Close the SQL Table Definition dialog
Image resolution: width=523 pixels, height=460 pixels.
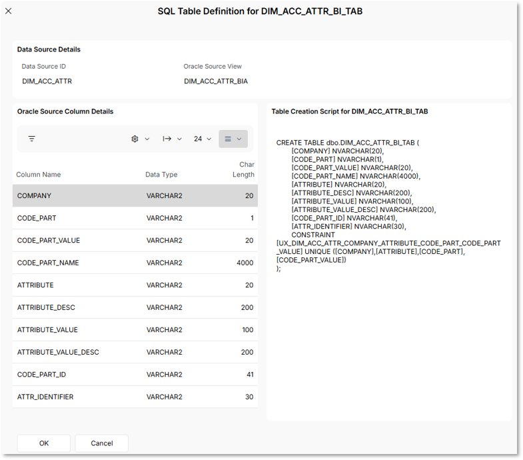(9, 11)
